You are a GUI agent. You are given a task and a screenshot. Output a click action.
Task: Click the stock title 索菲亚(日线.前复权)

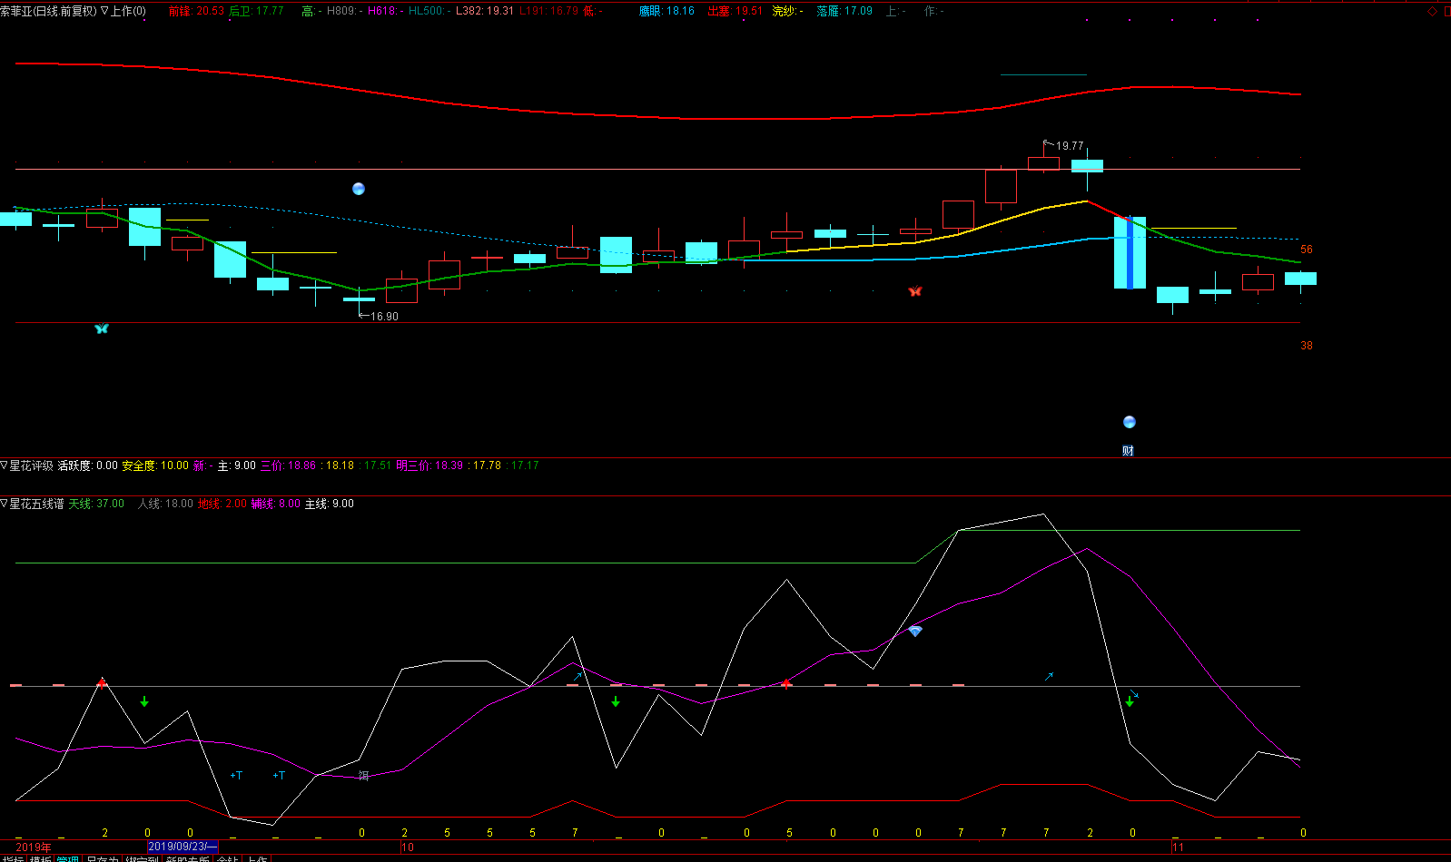(x=48, y=11)
